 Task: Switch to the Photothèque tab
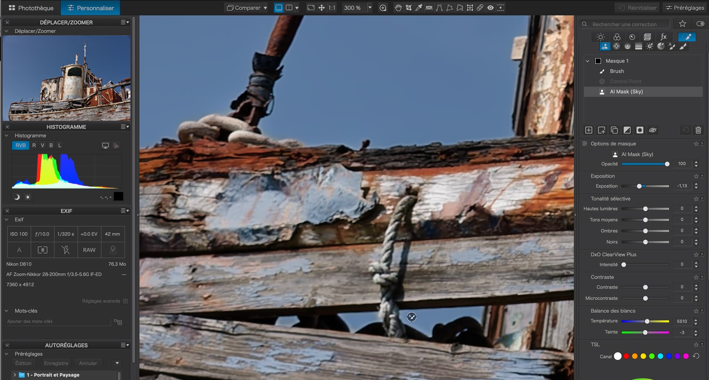[31, 8]
